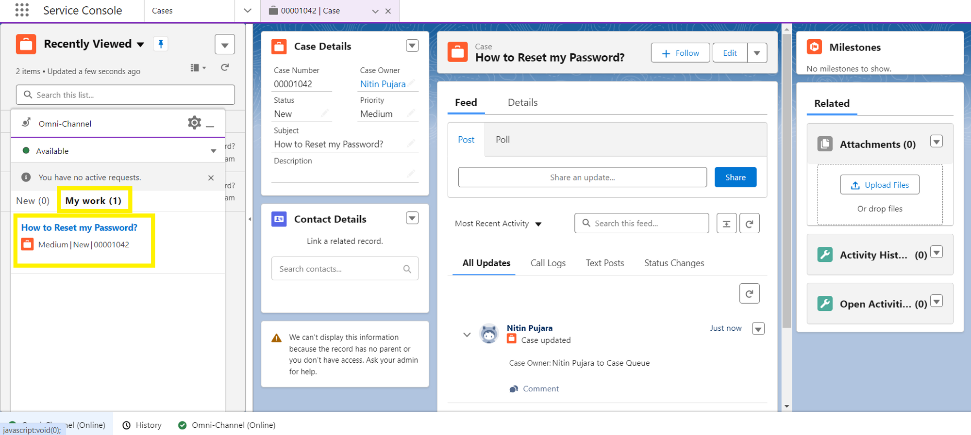Click the Open Activities wrench icon
The height and width of the screenshot is (435, 971).
pyautogui.click(x=825, y=304)
